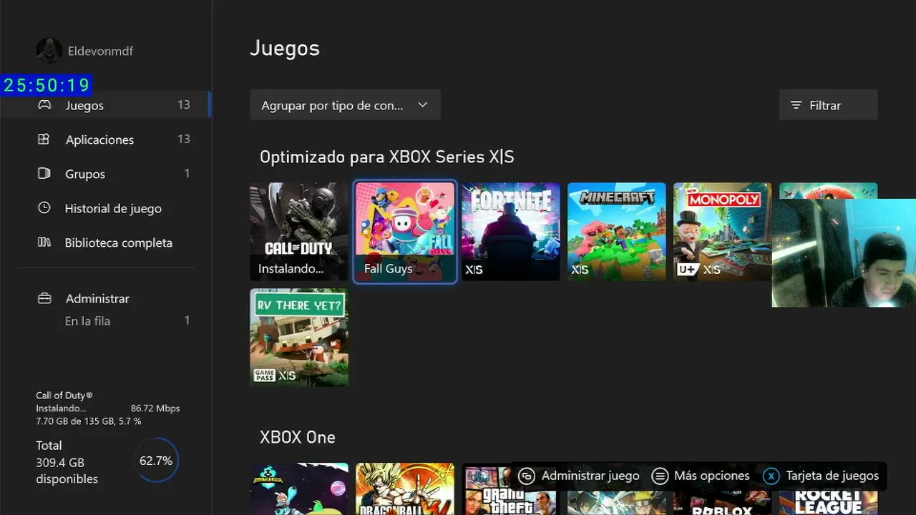The height and width of the screenshot is (515, 916).
Task: Click the '309.4 GB disponibles' storage text
Action: [x=67, y=471]
